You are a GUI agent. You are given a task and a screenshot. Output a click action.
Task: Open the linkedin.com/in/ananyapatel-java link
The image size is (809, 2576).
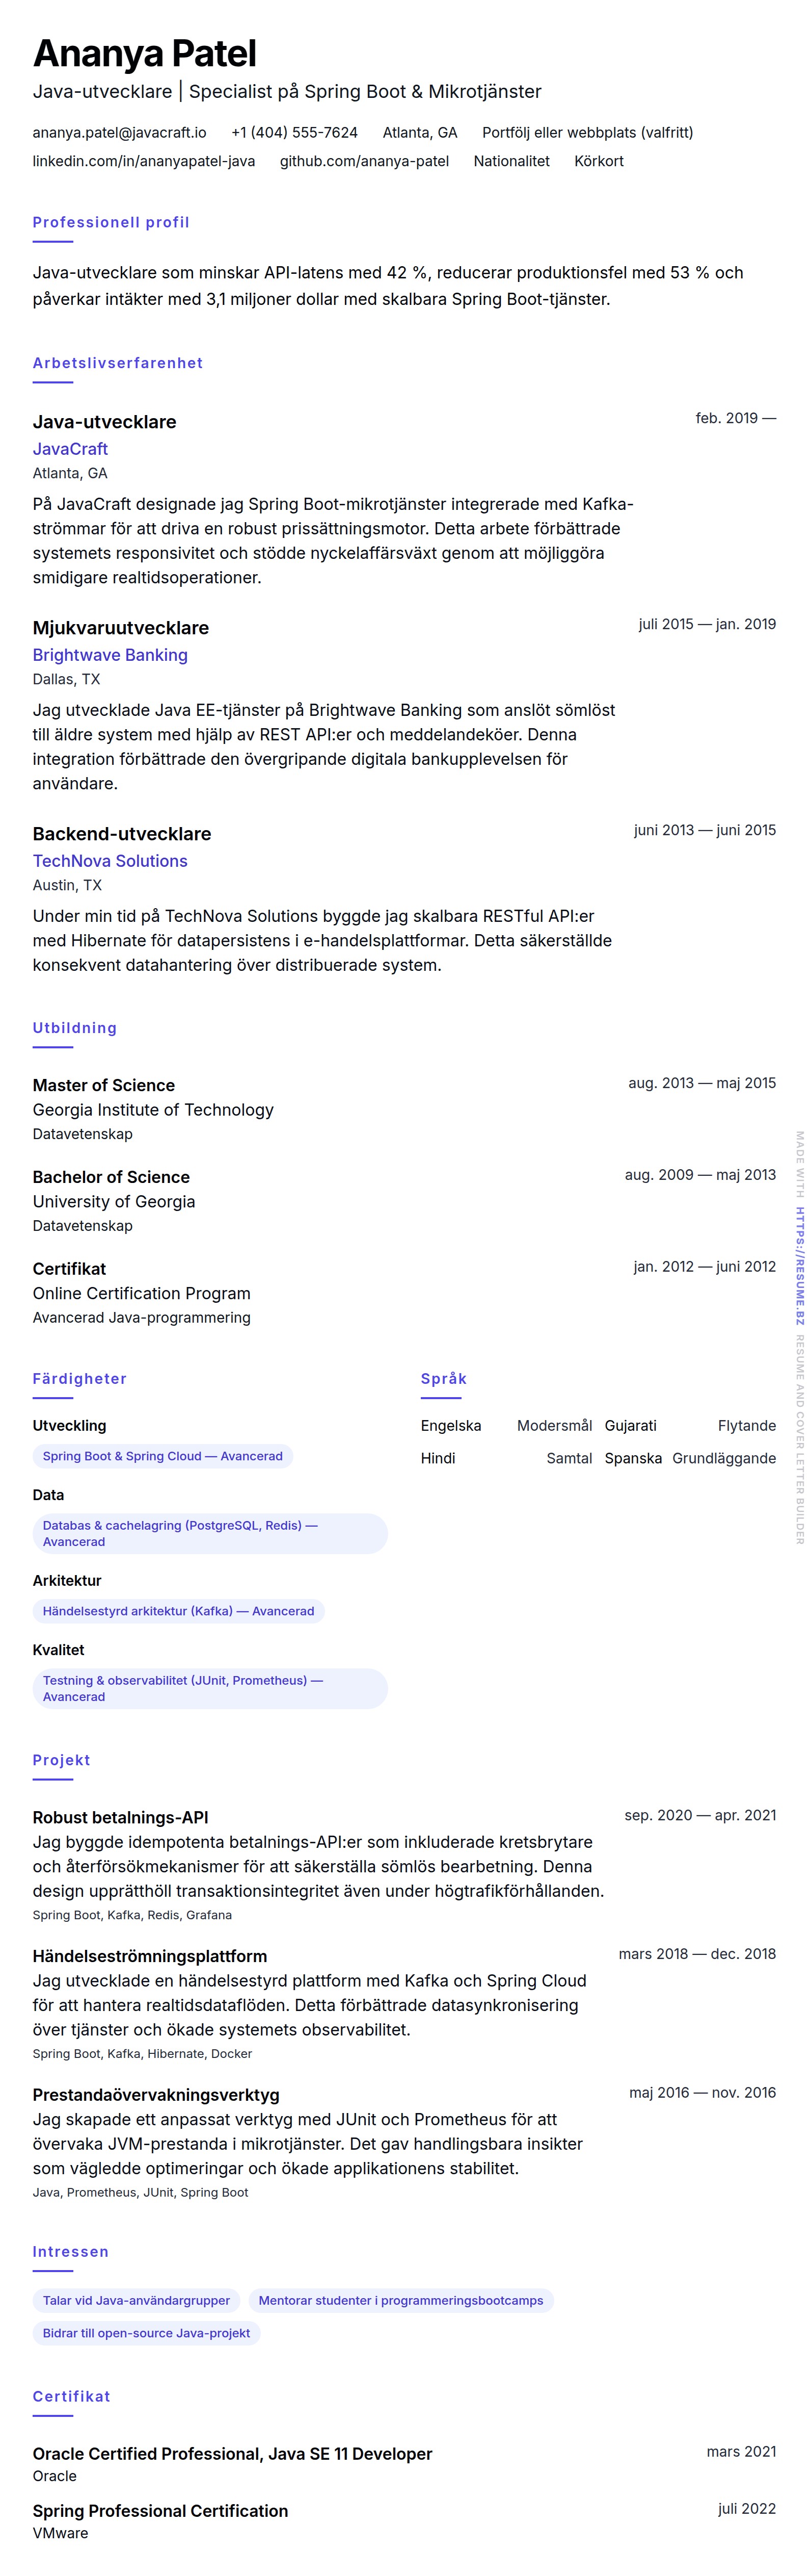click(143, 161)
